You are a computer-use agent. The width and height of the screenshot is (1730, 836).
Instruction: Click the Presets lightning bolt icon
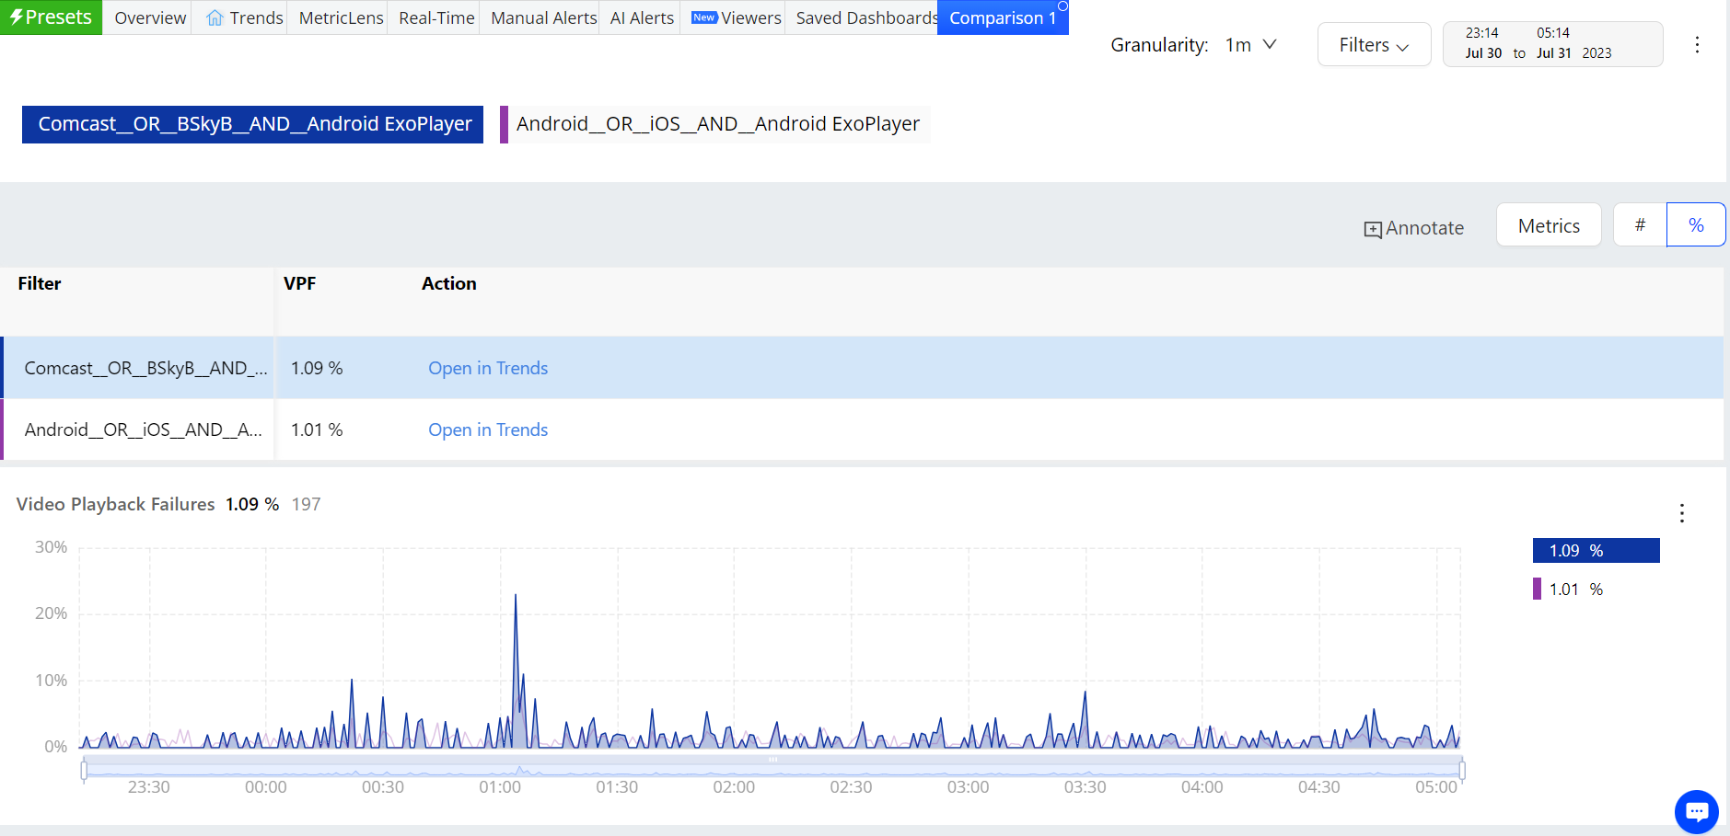(x=16, y=17)
